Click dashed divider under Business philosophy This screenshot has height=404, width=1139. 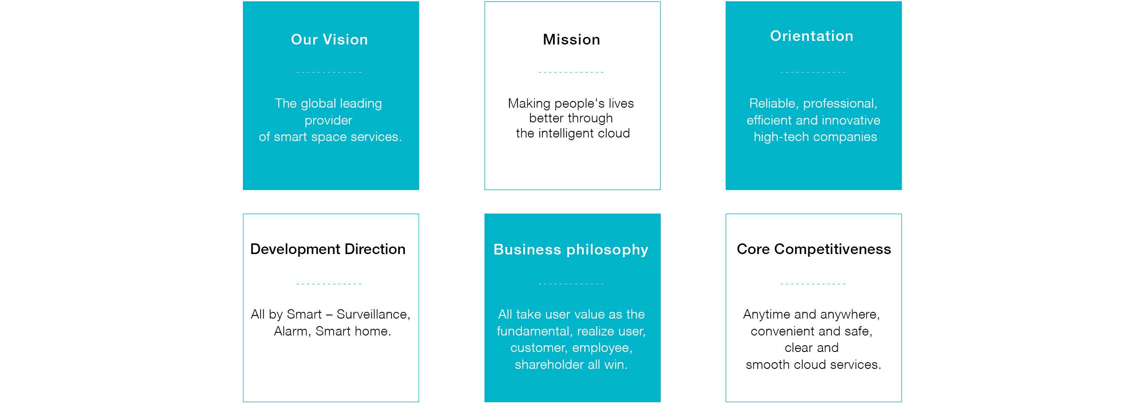571,284
